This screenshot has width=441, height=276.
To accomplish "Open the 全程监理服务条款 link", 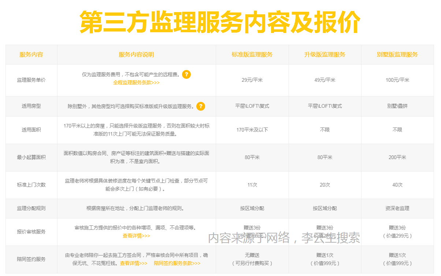I will coord(136,83).
